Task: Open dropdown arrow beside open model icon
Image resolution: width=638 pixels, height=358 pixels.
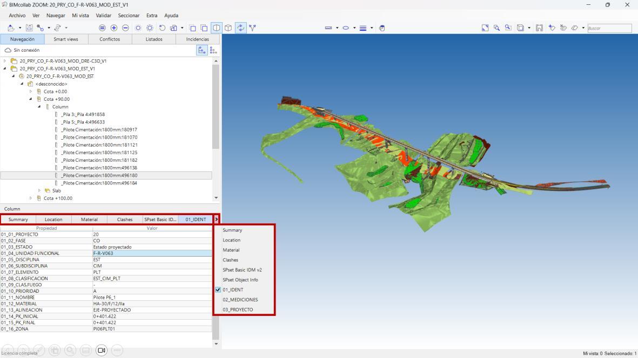Action: pos(20,28)
